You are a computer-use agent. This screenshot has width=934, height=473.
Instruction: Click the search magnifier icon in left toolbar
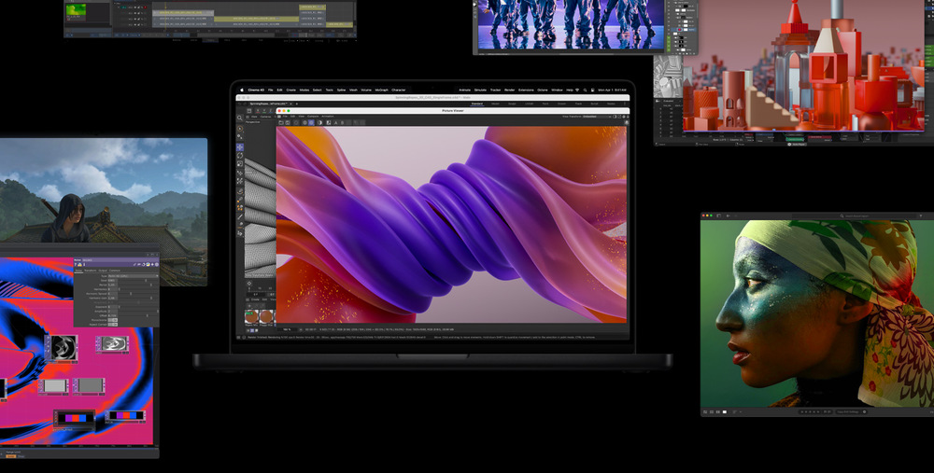(240, 118)
